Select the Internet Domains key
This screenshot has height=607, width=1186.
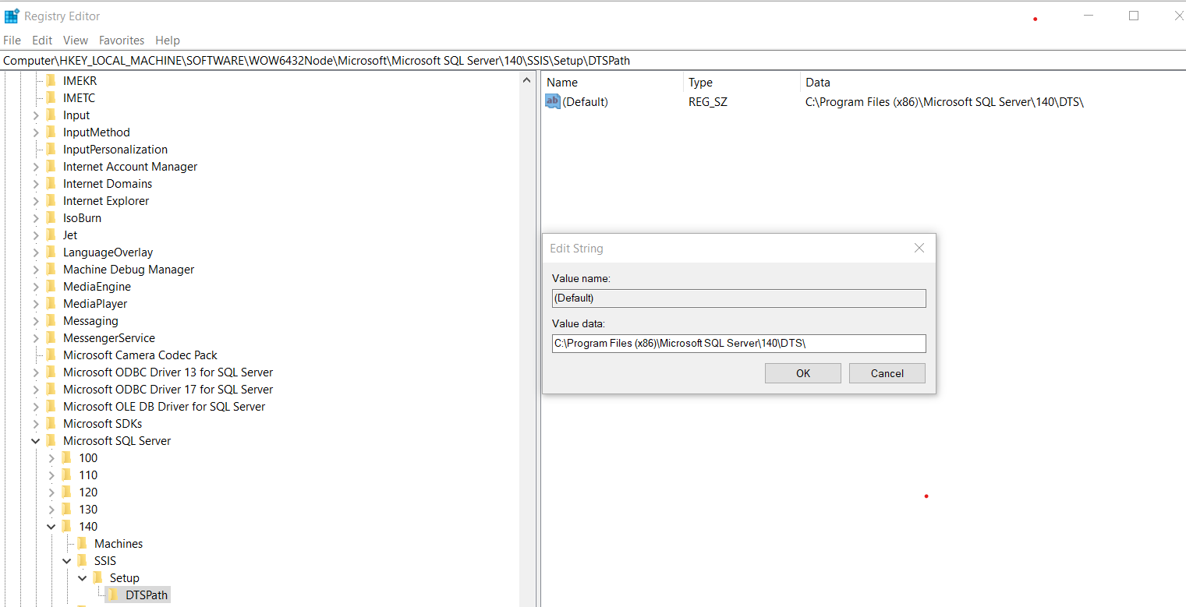(x=108, y=183)
